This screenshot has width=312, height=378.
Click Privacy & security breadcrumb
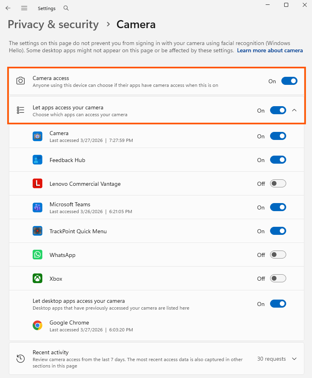[53, 25]
